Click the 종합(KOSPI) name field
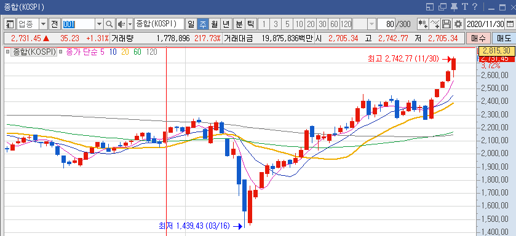The image size is (516, 236). tap(159, 24)
